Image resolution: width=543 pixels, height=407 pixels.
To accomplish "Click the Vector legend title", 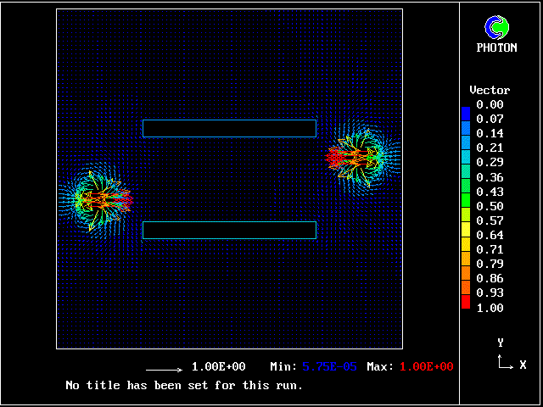I will coord(490,90).
